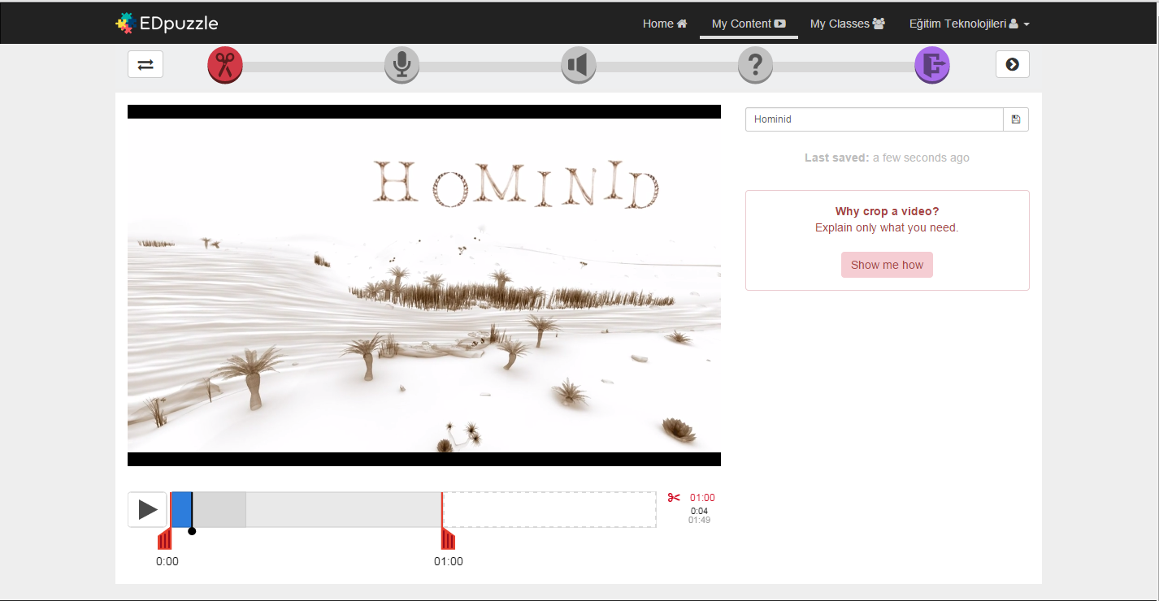Edit the Hominid title field
Screen dimensions: 1159x601
(x=875, y=119)
